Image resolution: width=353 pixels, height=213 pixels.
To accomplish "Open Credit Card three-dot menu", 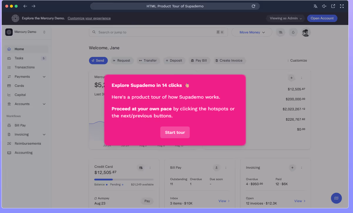I will click(x=150, y=168).
